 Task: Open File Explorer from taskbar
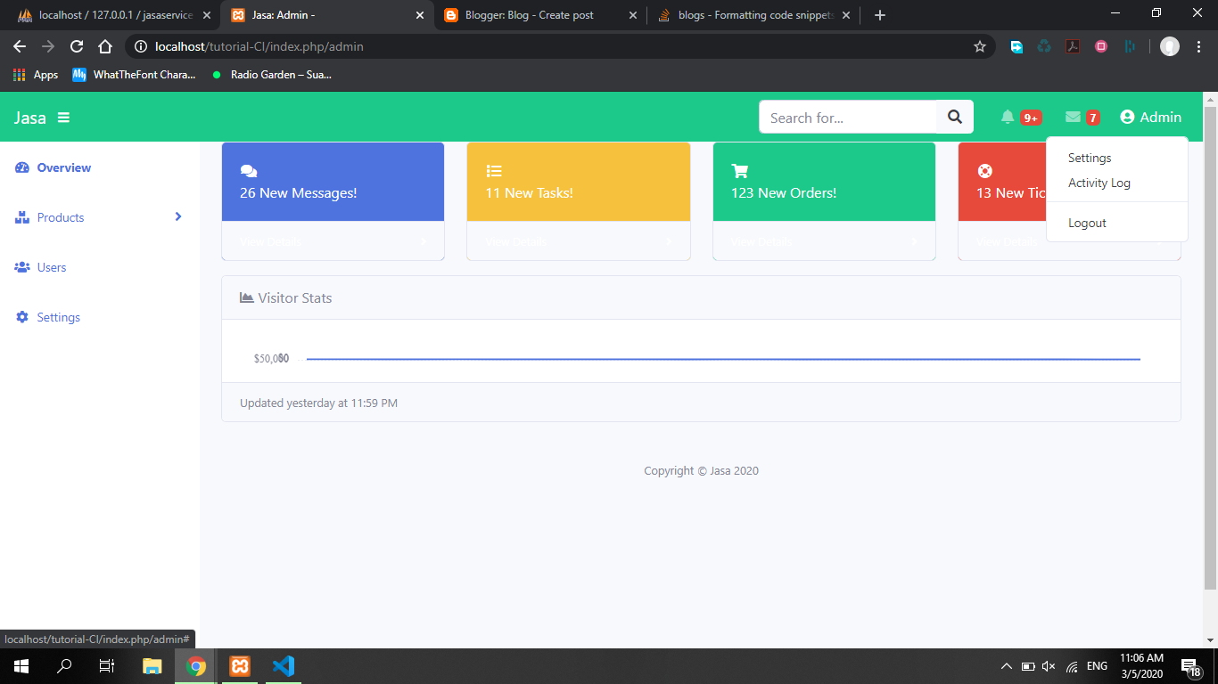(x=152, y=666)
